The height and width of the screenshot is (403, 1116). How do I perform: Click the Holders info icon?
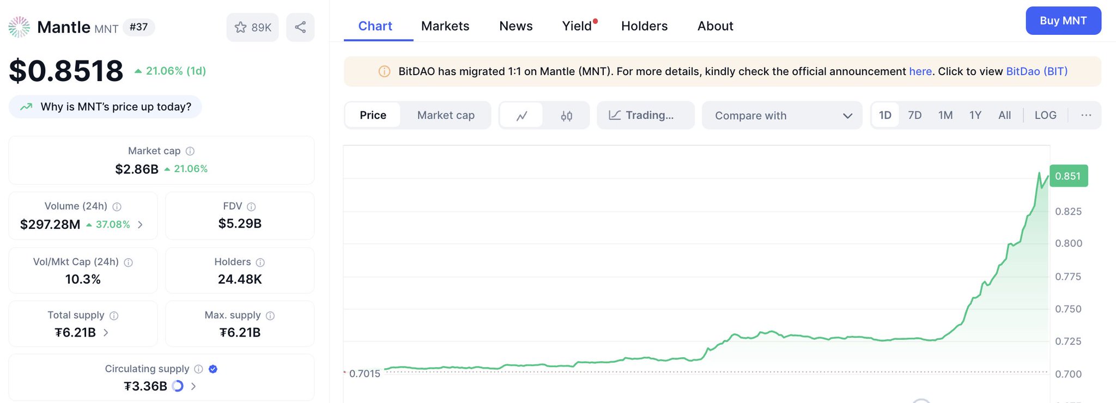(260, 262)
